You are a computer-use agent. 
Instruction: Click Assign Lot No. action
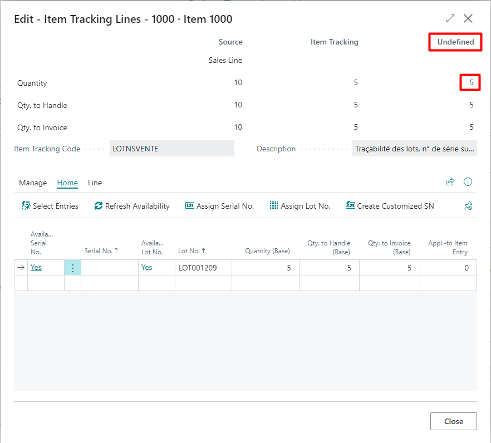300,206
